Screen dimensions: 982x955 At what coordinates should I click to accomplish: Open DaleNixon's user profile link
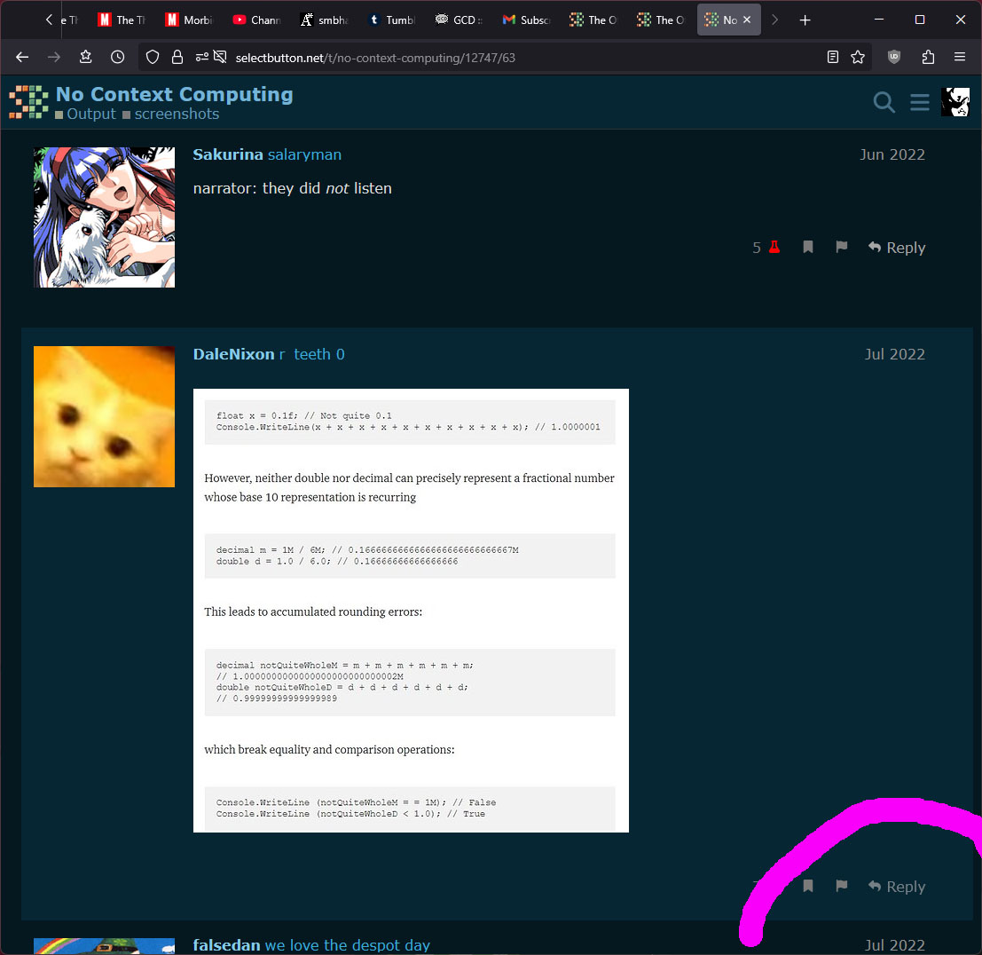pyautogui.click(x=233, y=354)
